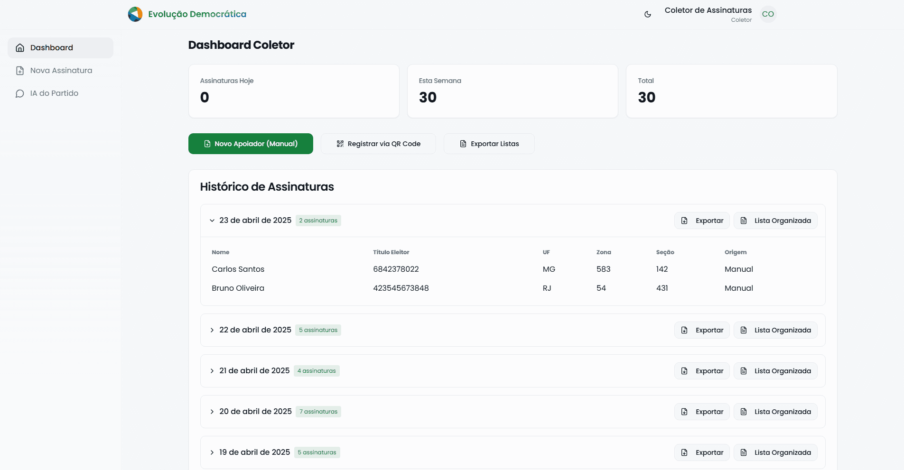Image resolution: width=904 pixels, height=470 pixels.
Task: Click the Nova Assinatura file icon
Action: (20, 71)
